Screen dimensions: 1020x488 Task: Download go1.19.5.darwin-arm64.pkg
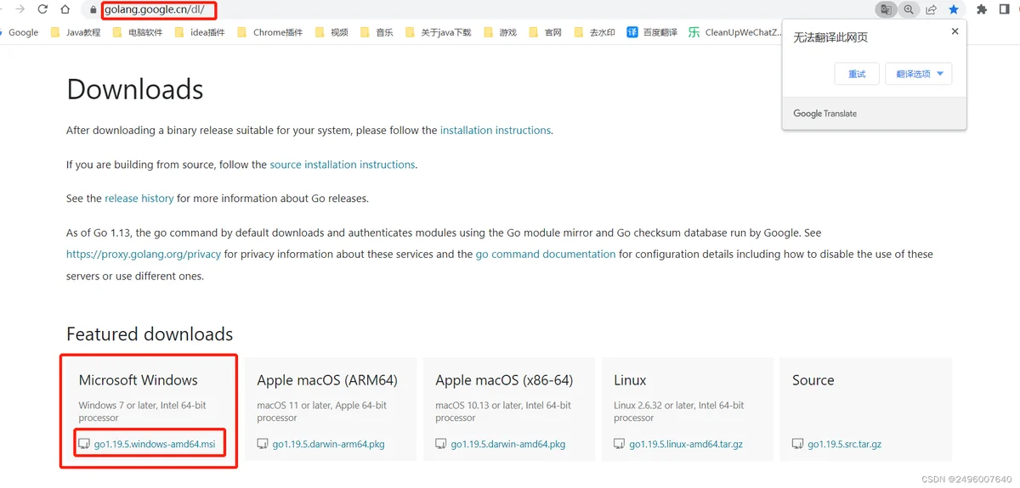tap(321, 444)
